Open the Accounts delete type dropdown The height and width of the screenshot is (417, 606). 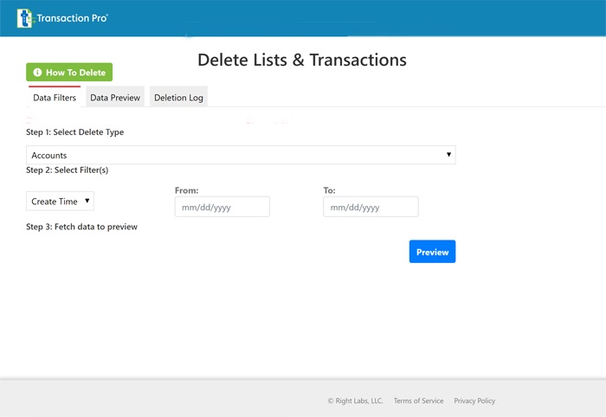click(241, 155)
